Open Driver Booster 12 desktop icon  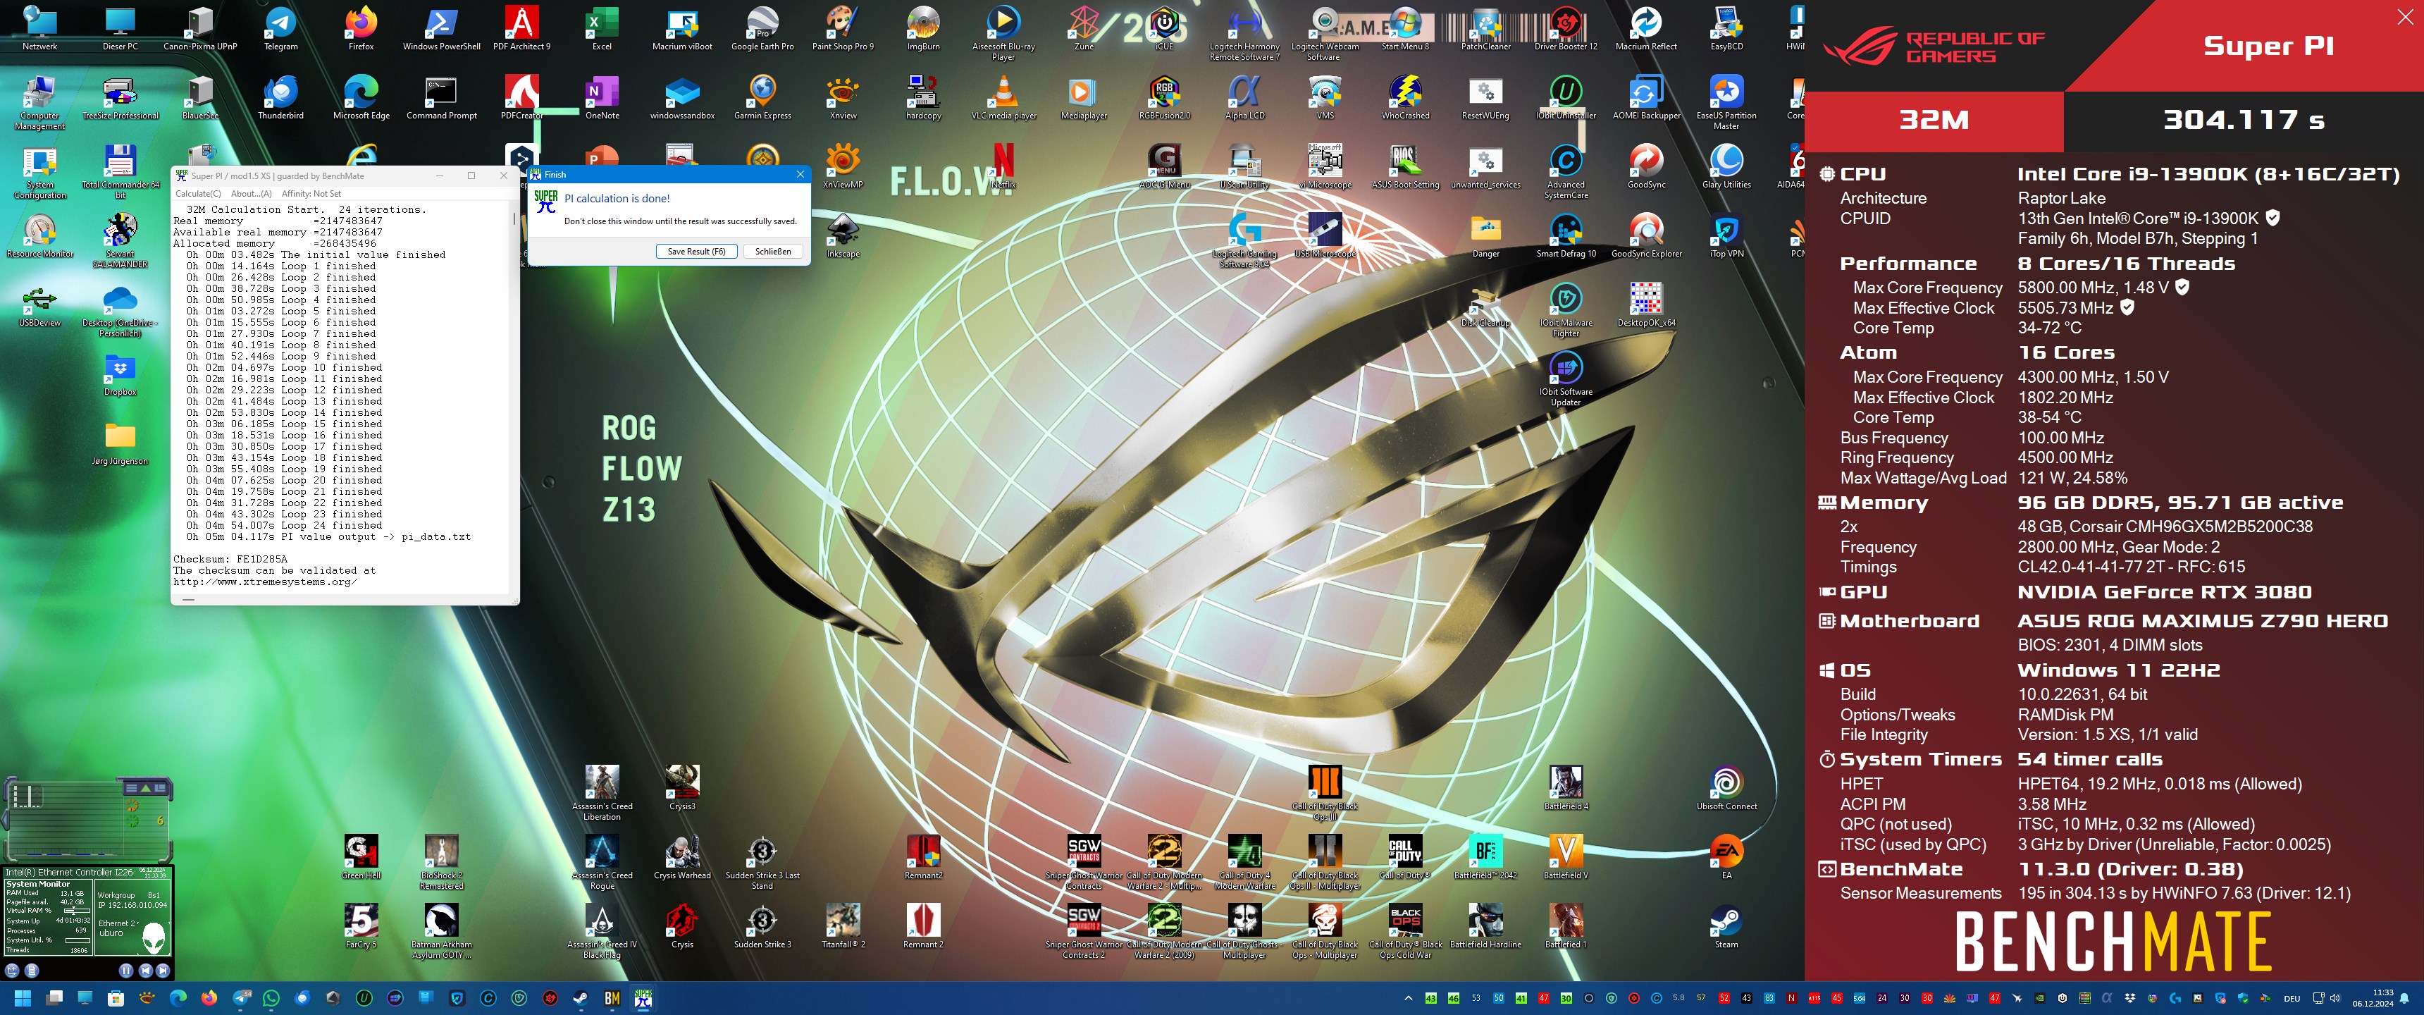[x=1566, y=28]
